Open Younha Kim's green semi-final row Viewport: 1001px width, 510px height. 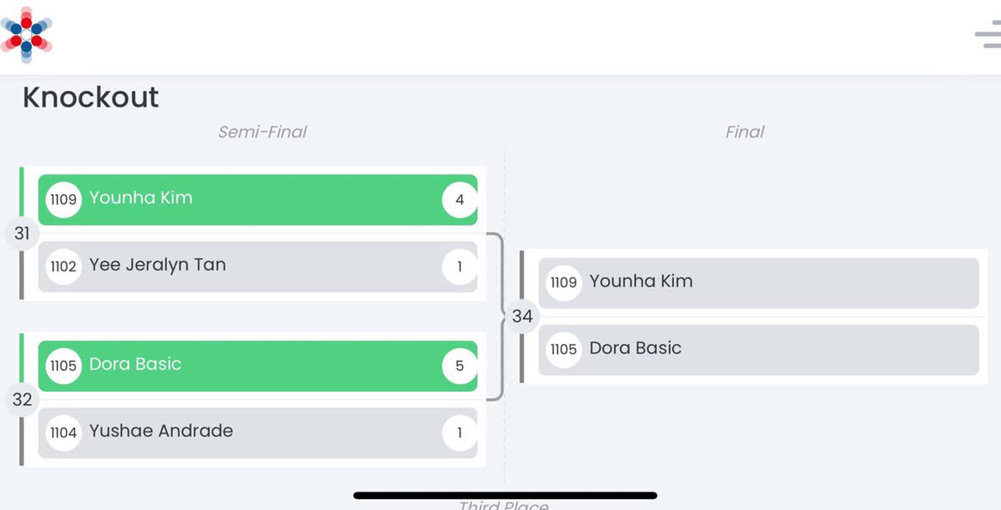pyautogui.click(x=264, y=200)
